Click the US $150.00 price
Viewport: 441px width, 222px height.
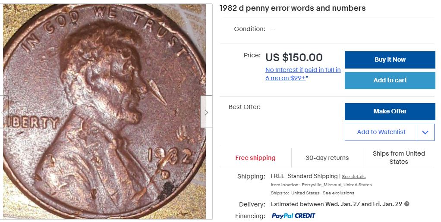point(294,57)
